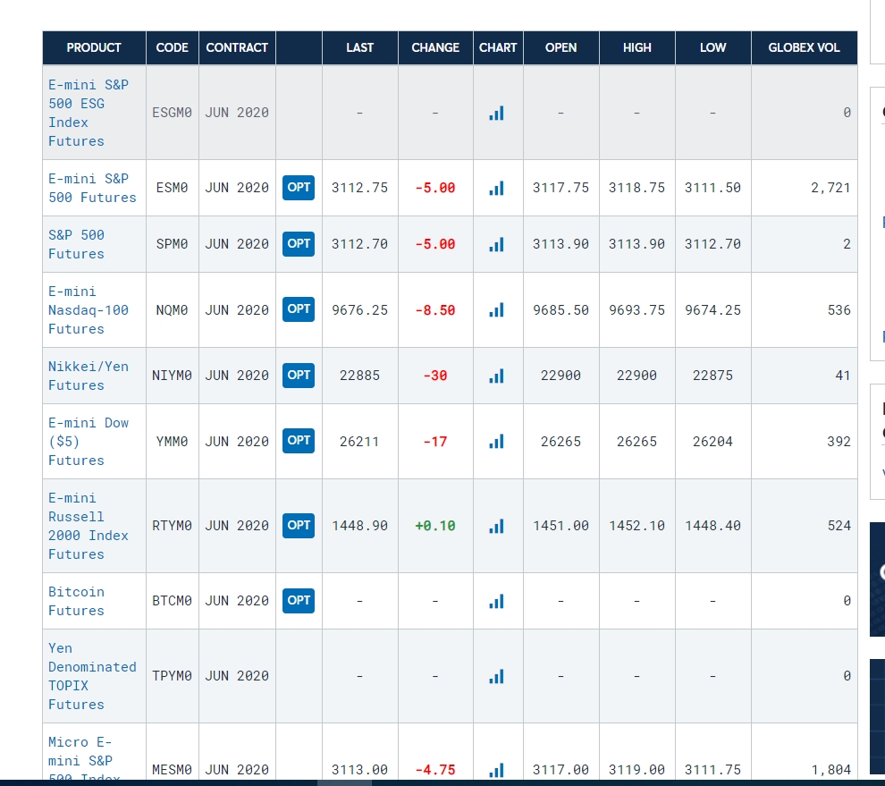Select code cell BTCM0
This screenshot has width=885, height=786.
[x=173, y=602]
